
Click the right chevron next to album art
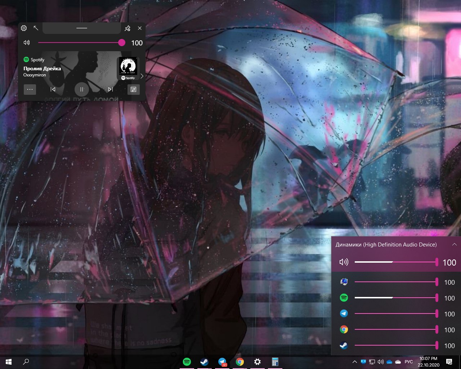[142, 76]
